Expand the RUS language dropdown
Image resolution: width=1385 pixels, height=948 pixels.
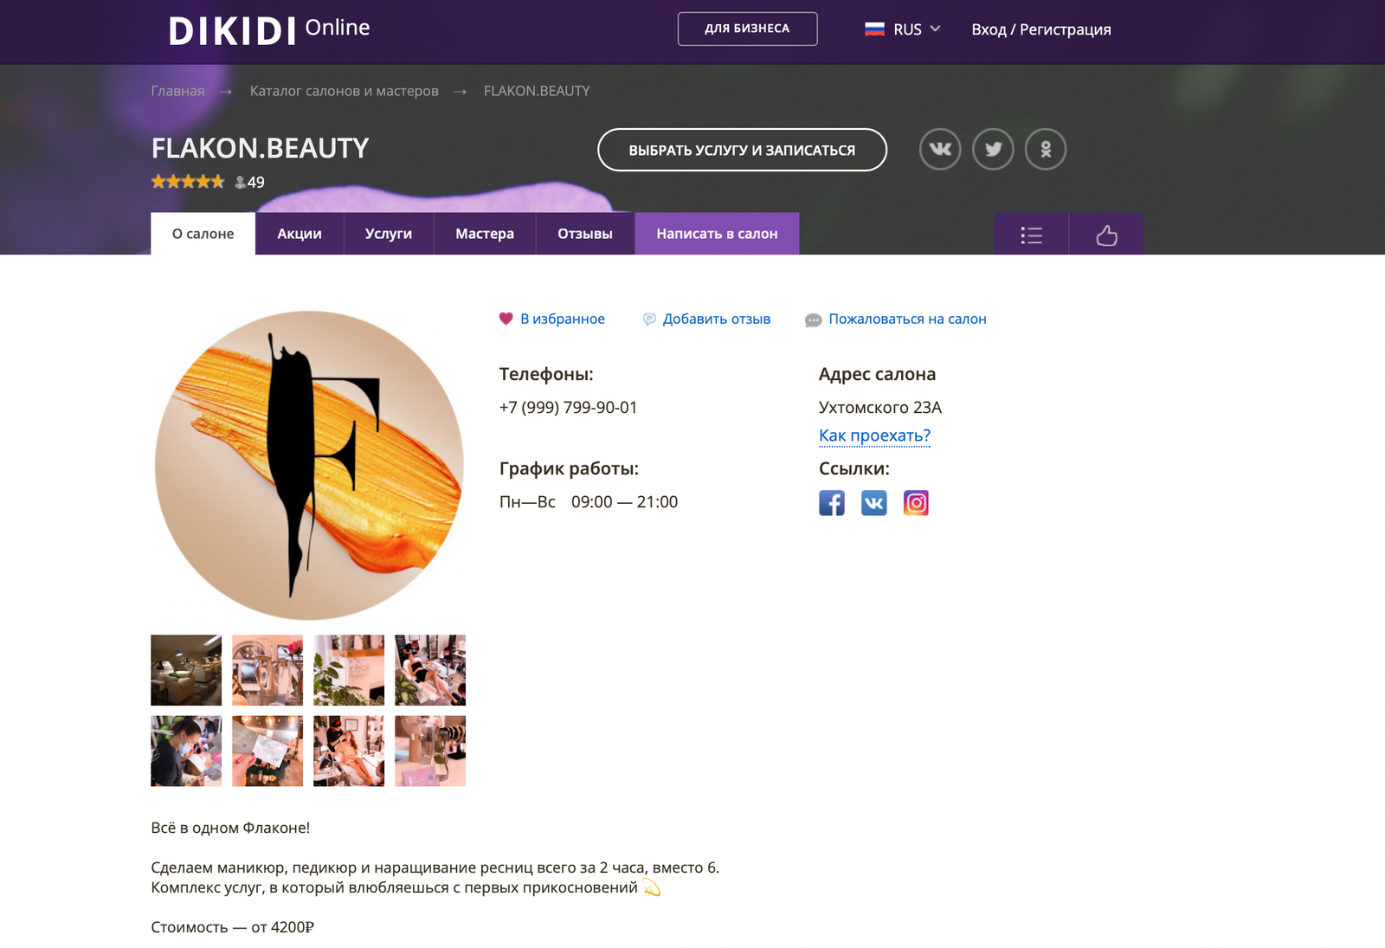[903, 29]
